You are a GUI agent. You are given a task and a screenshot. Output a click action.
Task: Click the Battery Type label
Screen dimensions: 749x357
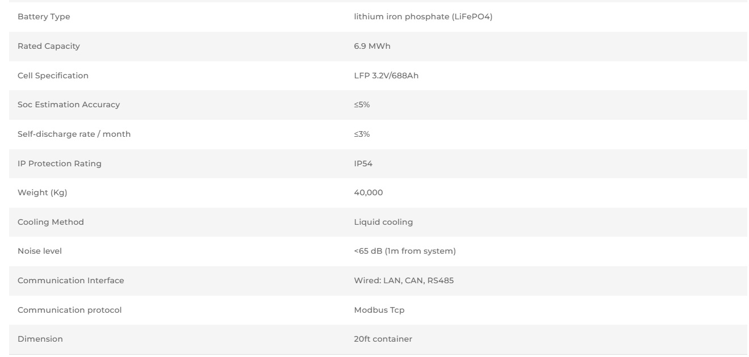(x=44, y=17)
